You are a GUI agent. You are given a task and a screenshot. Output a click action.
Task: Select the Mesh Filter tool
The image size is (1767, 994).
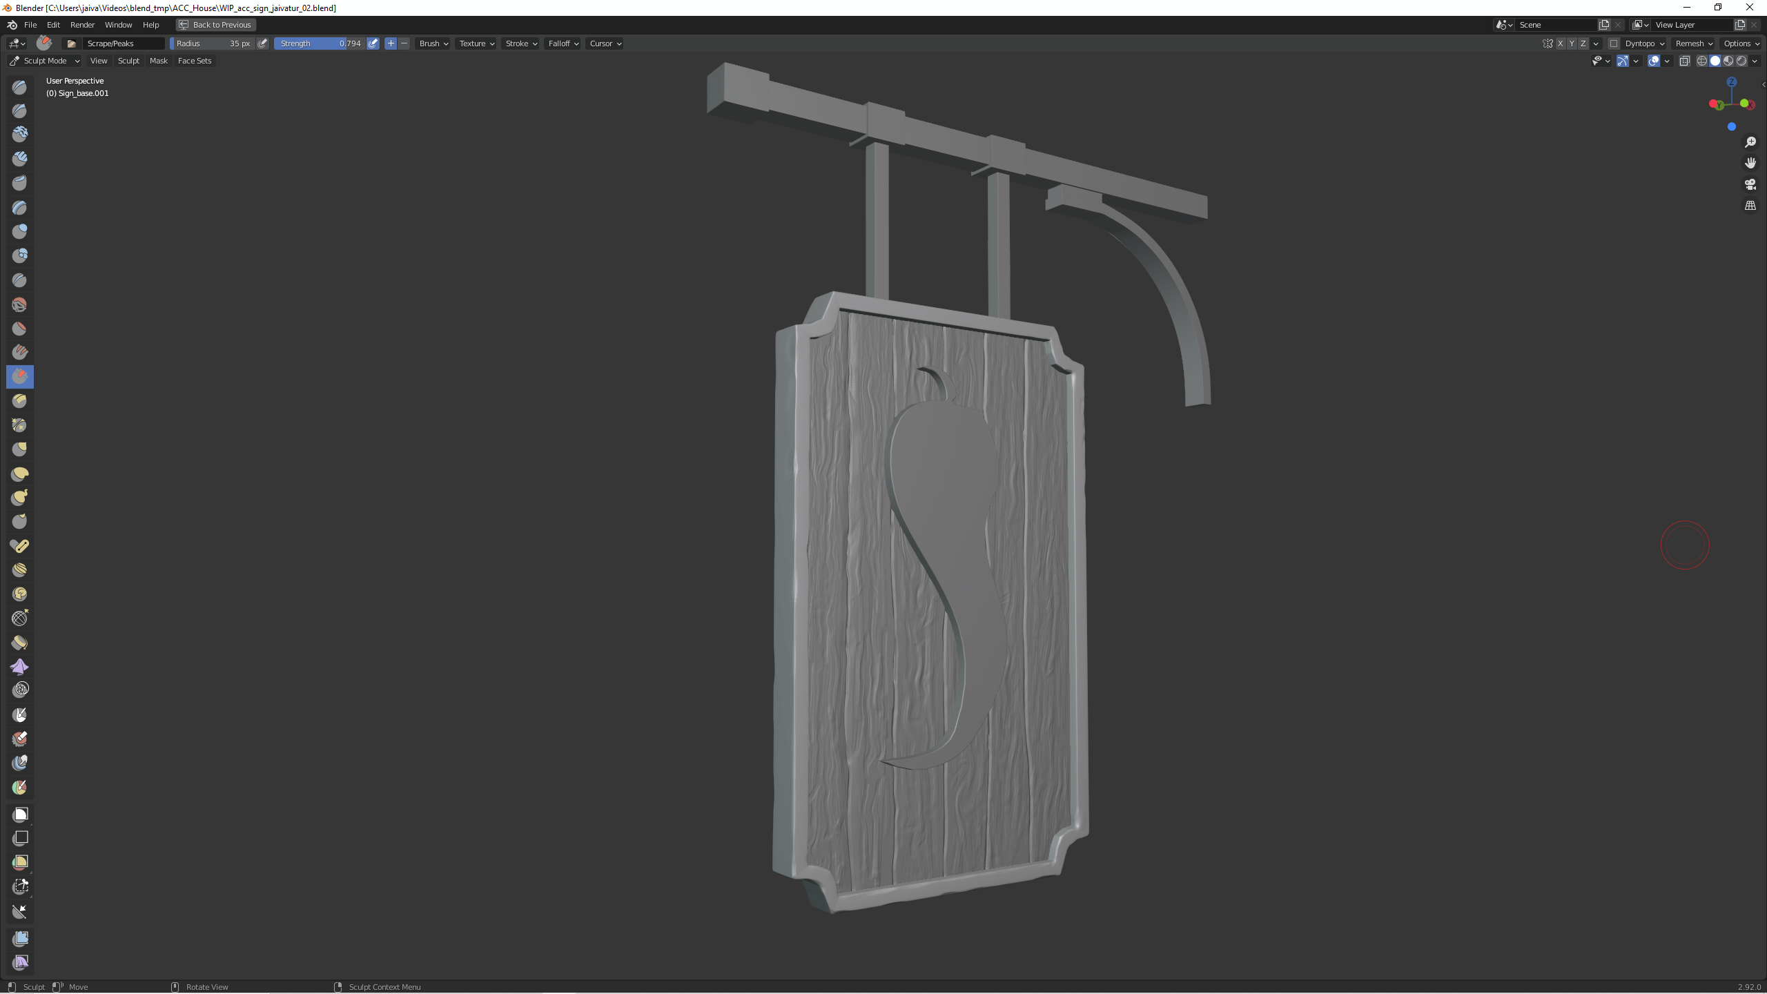(20, 938)
